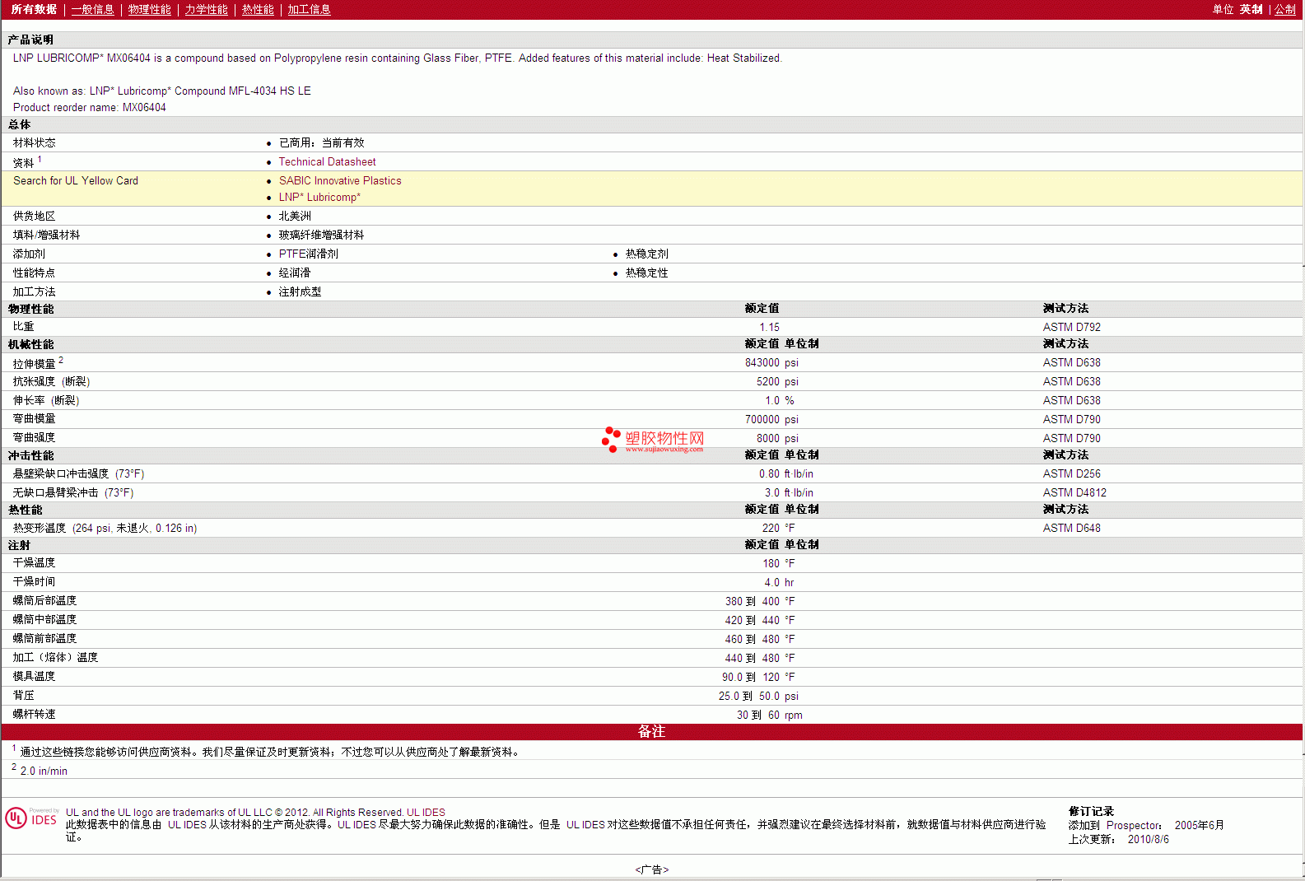The image size is (1305, 881).
Task: Click footnote 2 marker beside 拉伸模量
Action: click(x=61, y=360)
